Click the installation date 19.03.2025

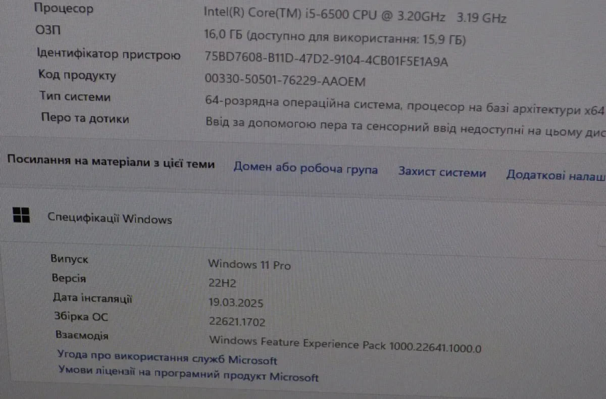coord(236,303)
